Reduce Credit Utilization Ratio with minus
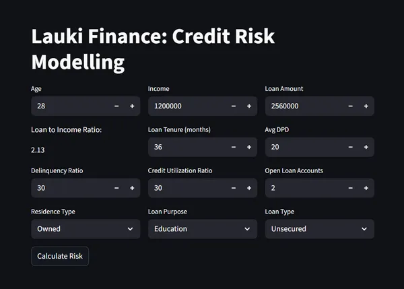This screenshot has width=404, height=289. tap(234, 188)
